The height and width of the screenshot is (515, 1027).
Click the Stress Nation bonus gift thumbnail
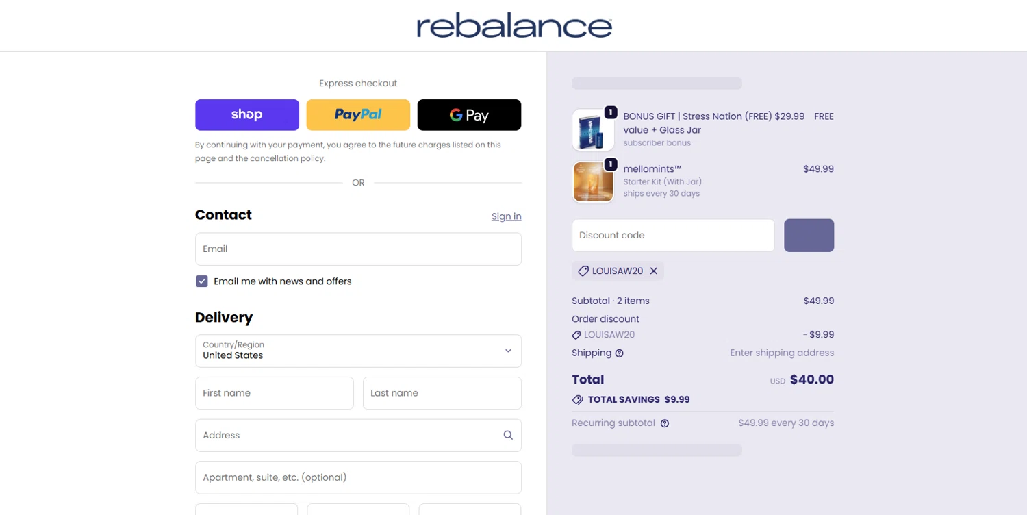593,129
